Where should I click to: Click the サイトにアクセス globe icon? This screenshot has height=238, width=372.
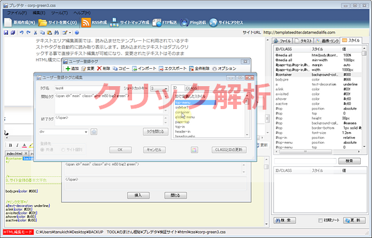(213, 22)
